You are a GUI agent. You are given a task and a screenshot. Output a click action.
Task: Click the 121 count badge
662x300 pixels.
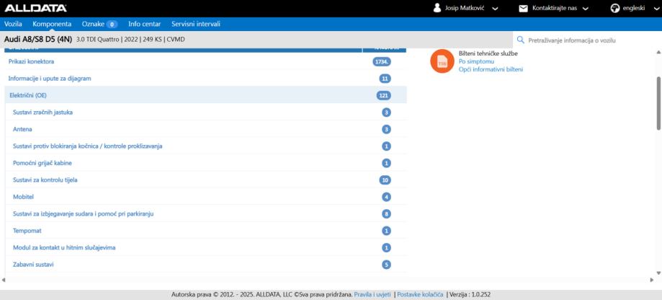tap(383, 95)
